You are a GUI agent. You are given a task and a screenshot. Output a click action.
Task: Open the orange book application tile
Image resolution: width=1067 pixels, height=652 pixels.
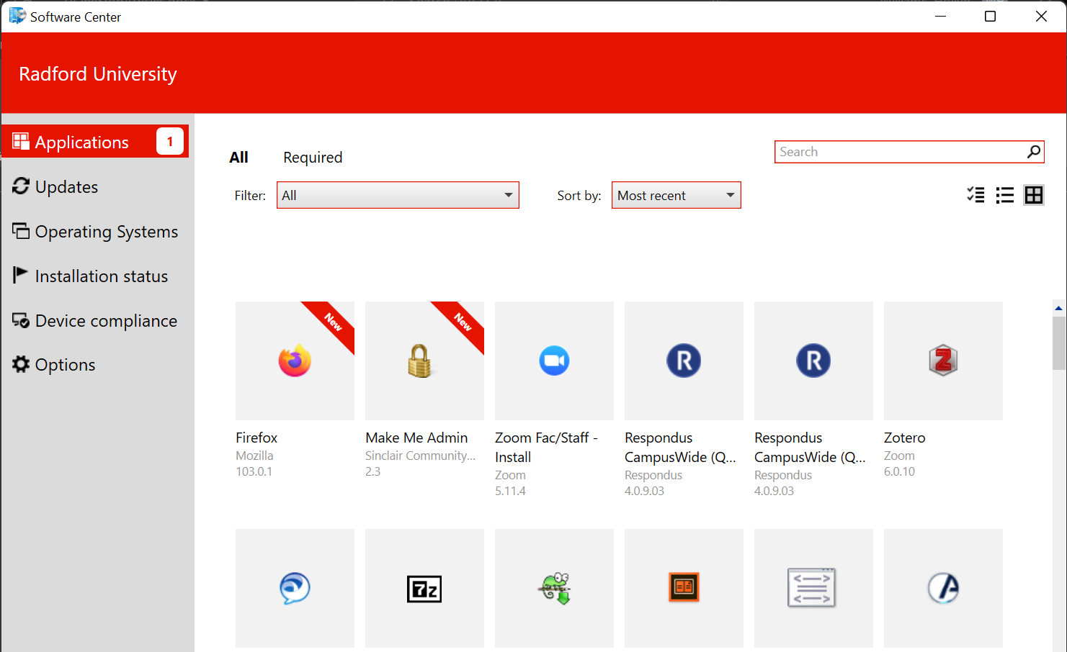point(684,587)
